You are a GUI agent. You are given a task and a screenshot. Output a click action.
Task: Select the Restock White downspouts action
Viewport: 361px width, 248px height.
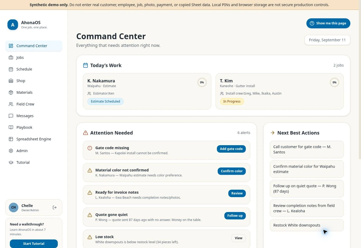pos(307,225)
